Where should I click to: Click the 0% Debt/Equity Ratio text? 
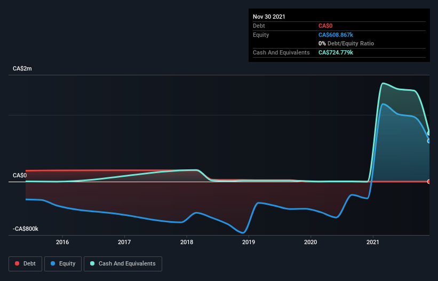click(346, 44)
